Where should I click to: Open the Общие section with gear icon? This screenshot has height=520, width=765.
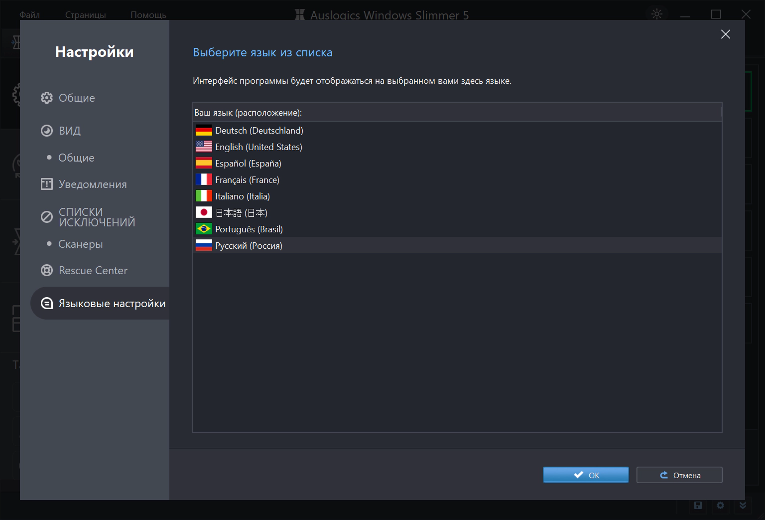(68, 98)
